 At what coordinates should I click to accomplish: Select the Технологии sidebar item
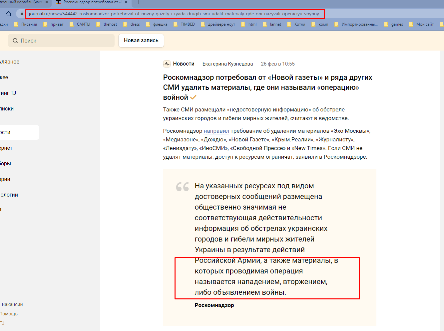(x=9, y=195)
